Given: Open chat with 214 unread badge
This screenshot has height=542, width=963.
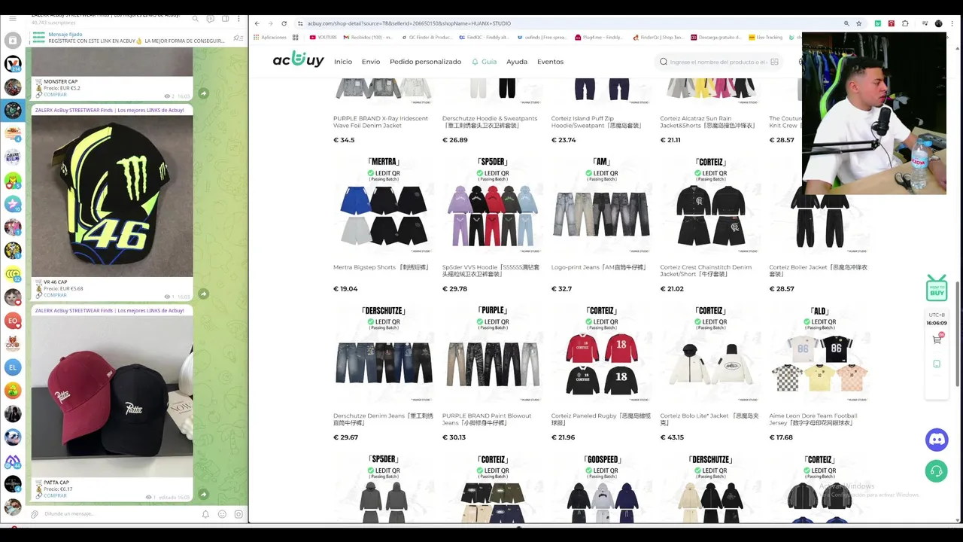Looking at the screenshot, I should (13, 64).
